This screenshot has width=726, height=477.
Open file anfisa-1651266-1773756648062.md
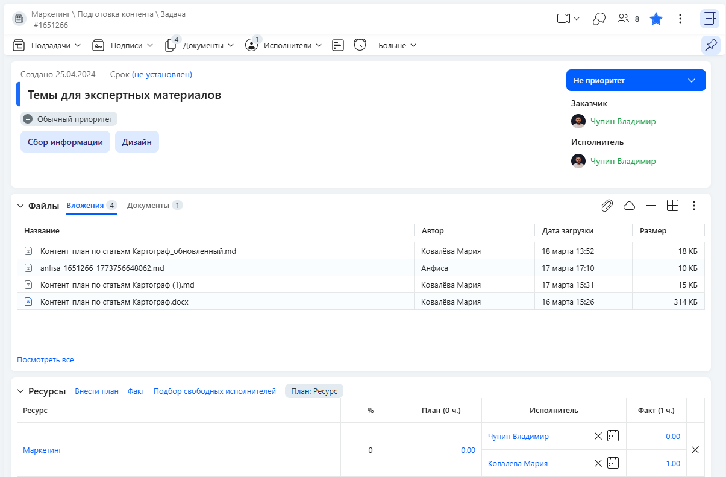[102, 268]
